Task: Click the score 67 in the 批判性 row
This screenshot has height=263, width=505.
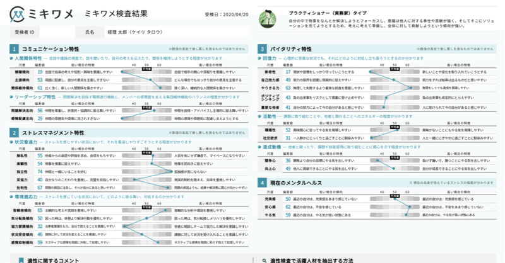Action: (40, 188)
